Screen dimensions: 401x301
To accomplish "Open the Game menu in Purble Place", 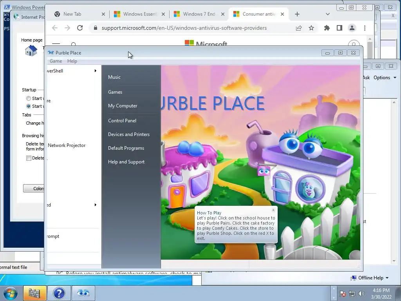I will pos(56,61).
